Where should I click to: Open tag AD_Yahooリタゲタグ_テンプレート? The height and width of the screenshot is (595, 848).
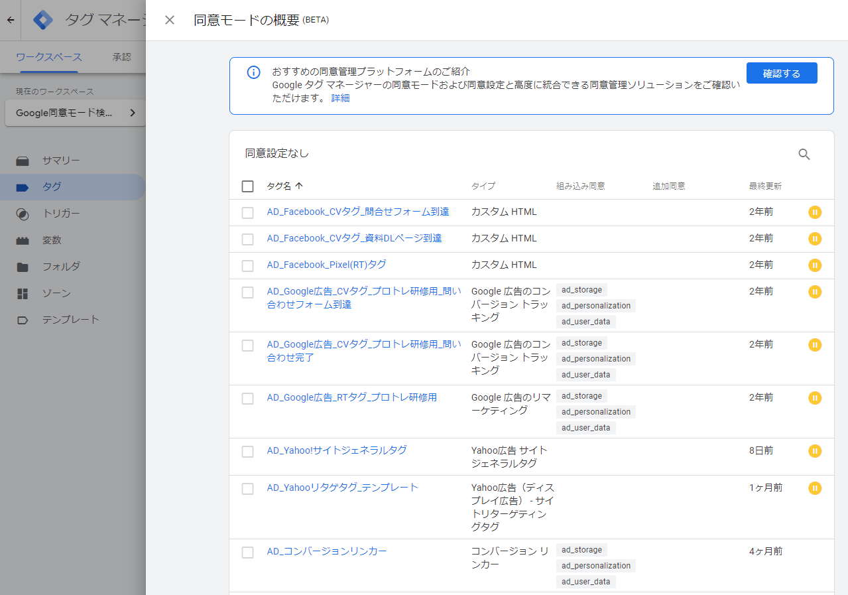pyautogui.click(x=342, y=488)
